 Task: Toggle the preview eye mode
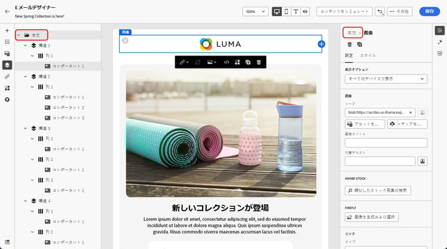[x=305, y=12]
